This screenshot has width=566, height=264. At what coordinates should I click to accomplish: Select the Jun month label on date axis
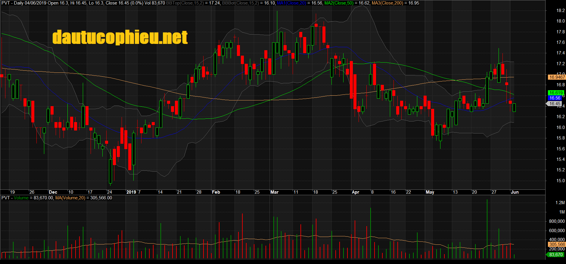[515, 192]
